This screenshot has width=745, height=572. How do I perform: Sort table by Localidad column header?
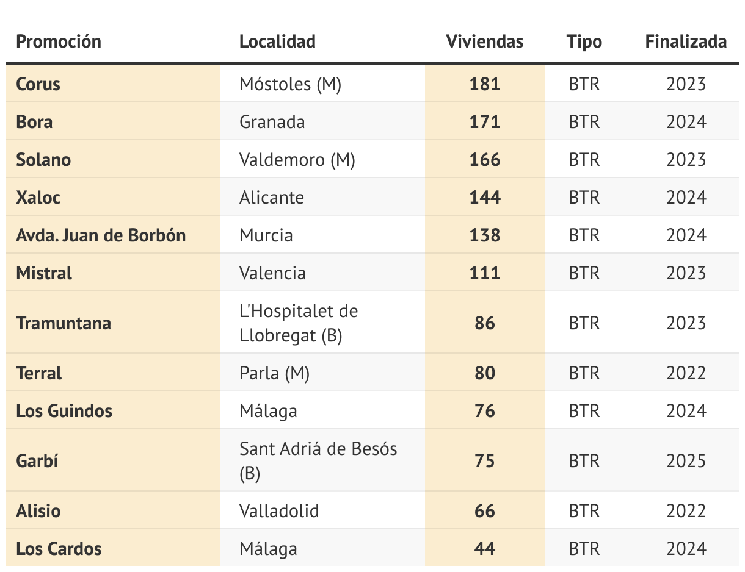click(277, 41)
